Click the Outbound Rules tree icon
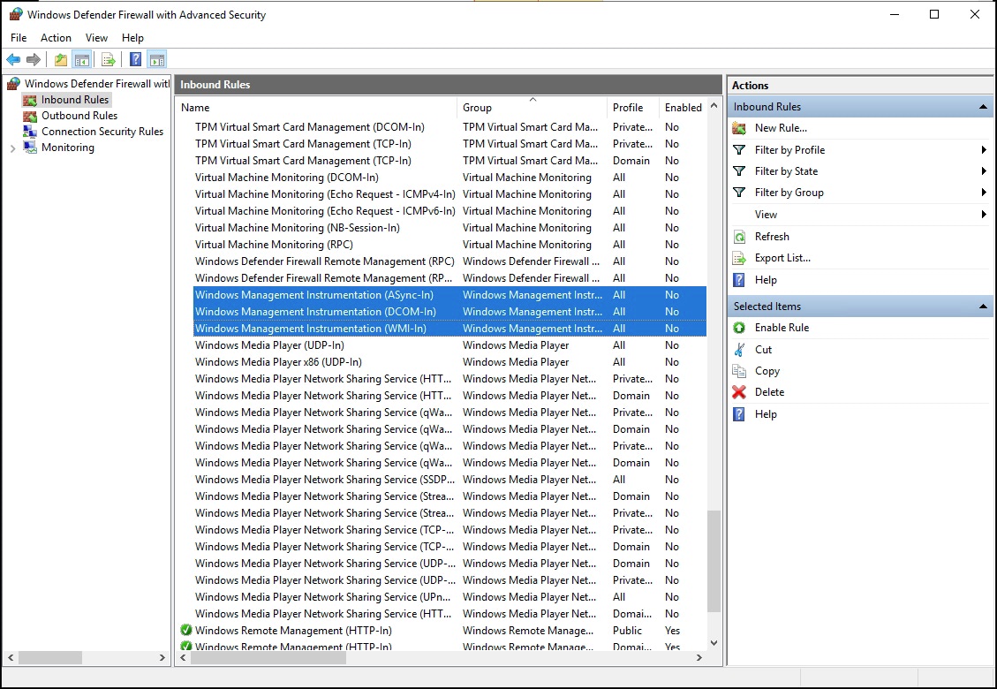This screenshot has width=997, height=689. [30, 116]
